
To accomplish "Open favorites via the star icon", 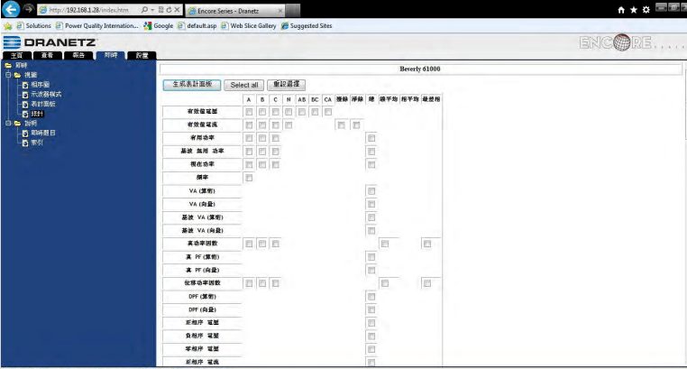I will pyautogui.click(x=632, y=9).
